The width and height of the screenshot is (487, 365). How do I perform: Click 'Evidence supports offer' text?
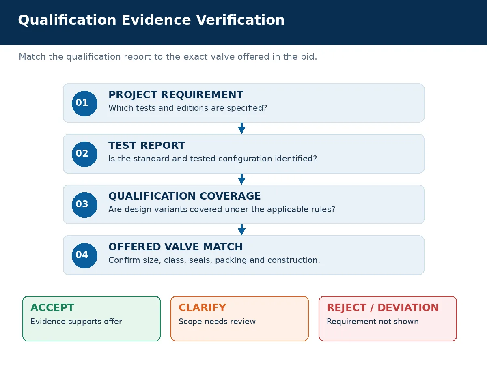[x=76, y=322]
